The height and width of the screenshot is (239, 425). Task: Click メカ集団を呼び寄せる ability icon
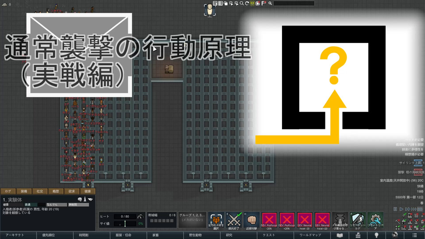(x=340, y=220)
